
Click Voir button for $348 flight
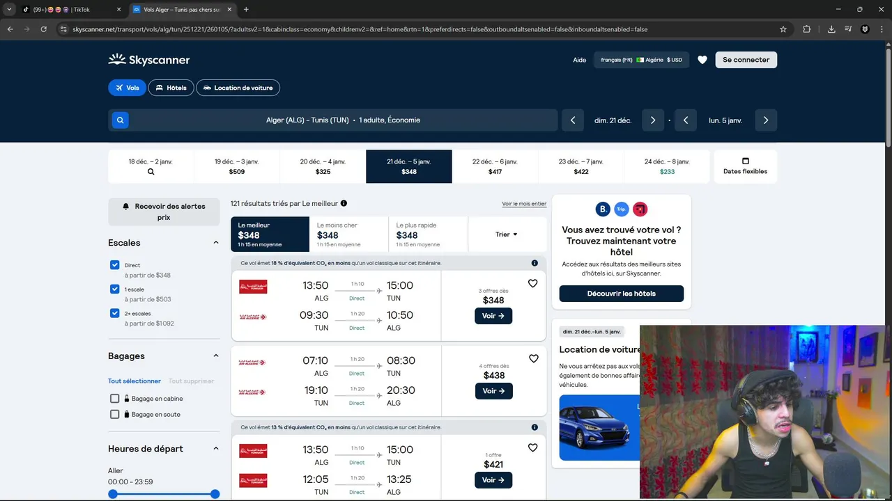493,316
